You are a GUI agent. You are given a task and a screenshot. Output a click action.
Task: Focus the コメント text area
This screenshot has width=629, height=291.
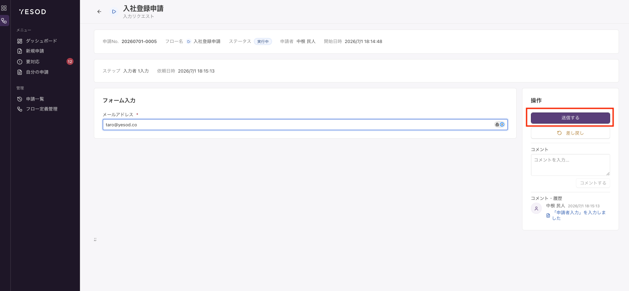pos(570,165)
